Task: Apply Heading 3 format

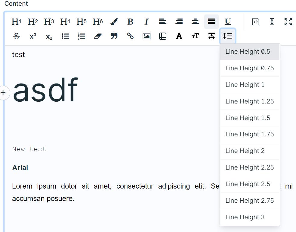Action: click(x=49, y=22)
